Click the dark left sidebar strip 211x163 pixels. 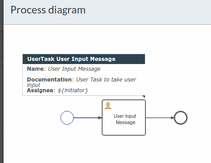point(2,81)
